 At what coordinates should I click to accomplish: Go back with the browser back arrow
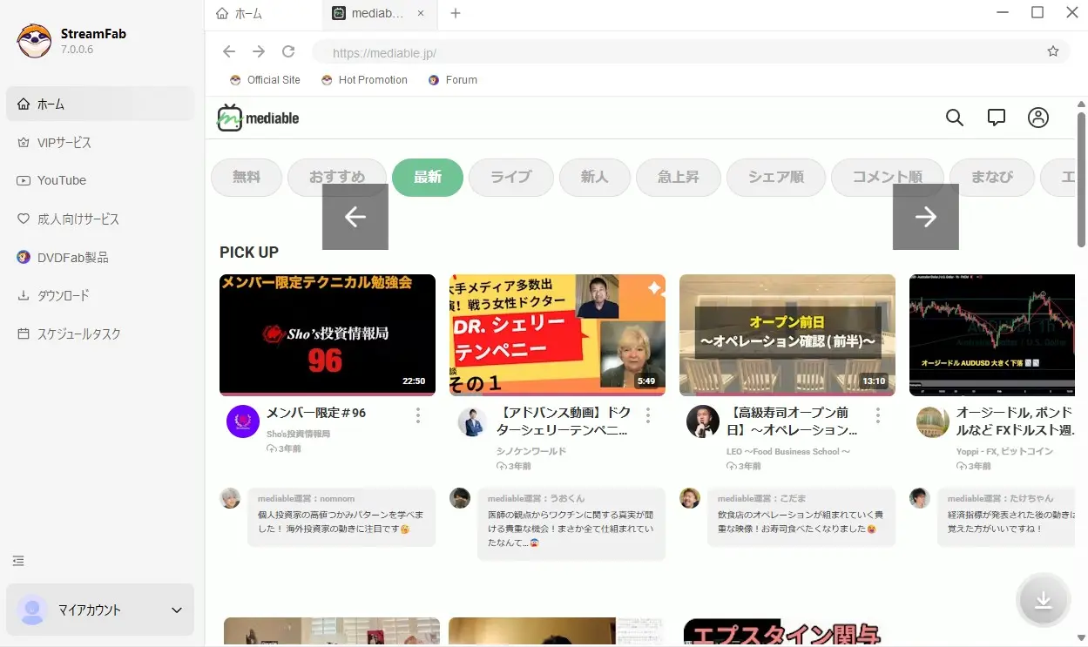[229, 51]
